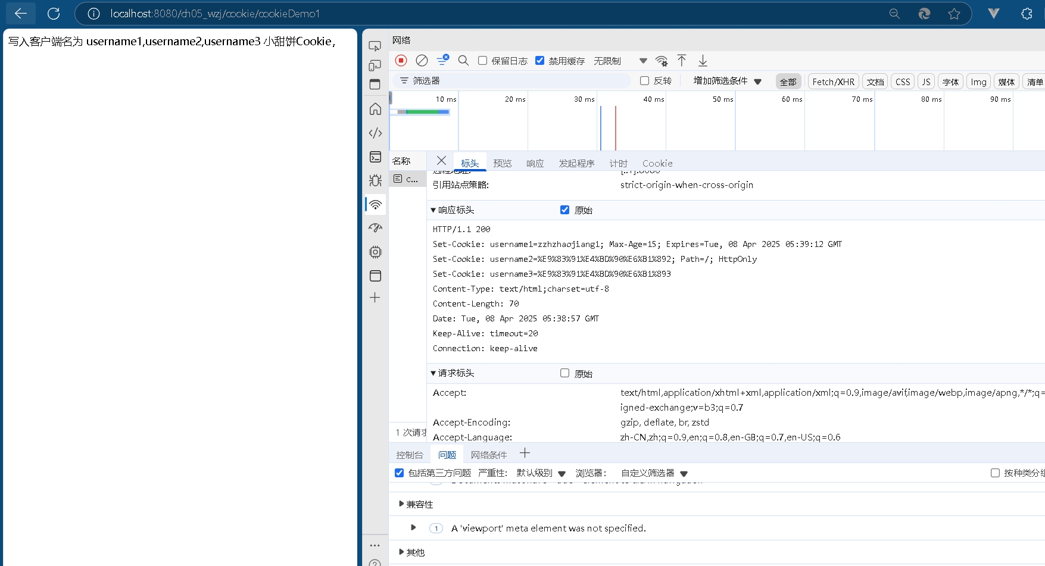Open the network search magnifier

pos(463,61)
